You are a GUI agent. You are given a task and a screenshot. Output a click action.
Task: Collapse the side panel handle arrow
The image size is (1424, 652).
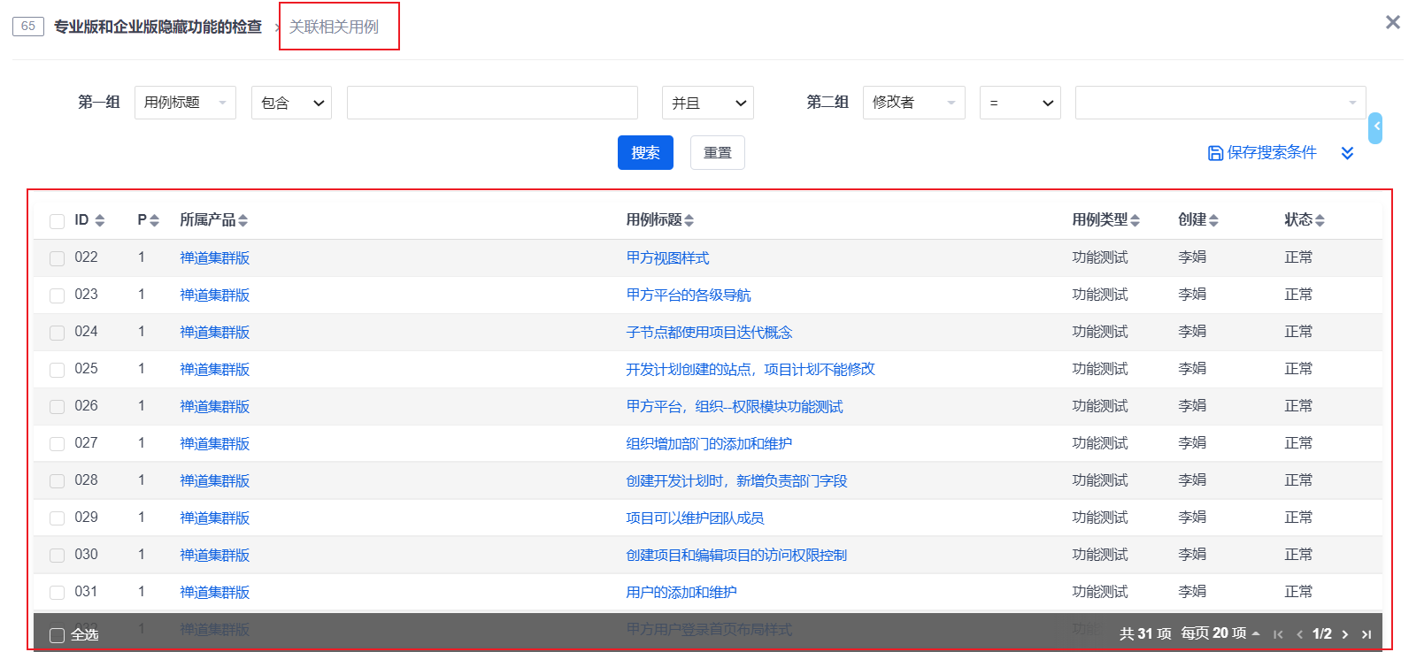[1375, 127]
